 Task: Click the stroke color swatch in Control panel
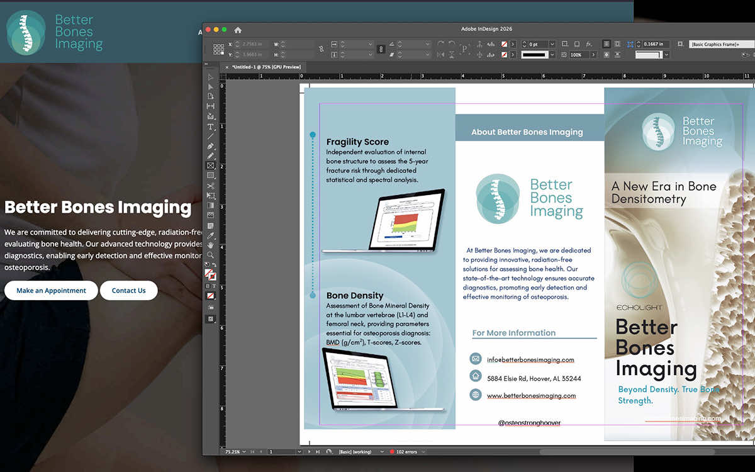(x=504, y=55)
